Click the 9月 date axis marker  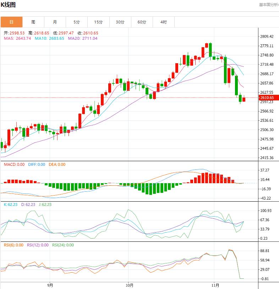50,285
